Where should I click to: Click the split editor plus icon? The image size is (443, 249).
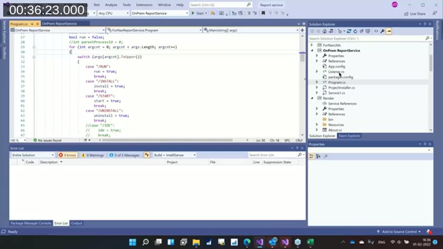(302, 30)
